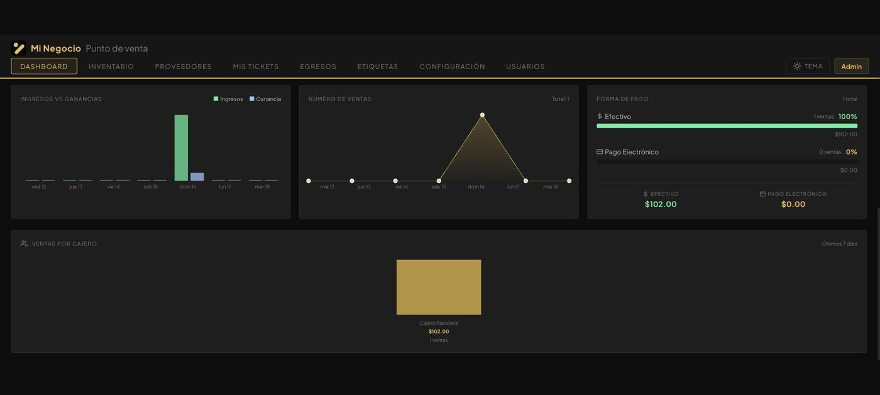Image resolution: width=880 pixels, height=395 pixels.
Task: Click 'Punto de venta' subtitle
Action: [117, 48]
